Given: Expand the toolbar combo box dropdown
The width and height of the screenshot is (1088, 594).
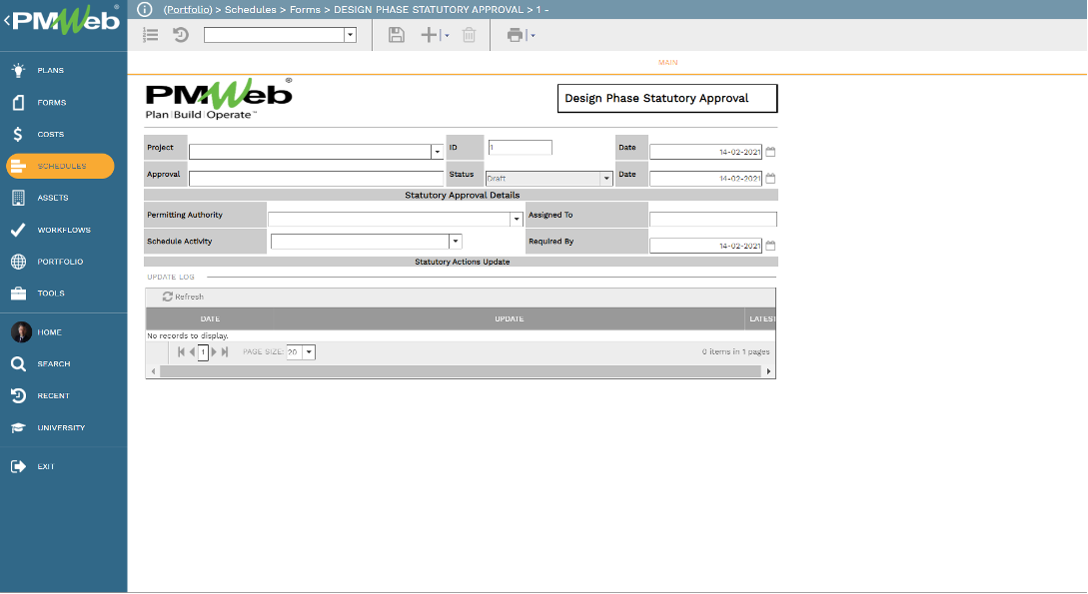Looking at the screenshot, I should (351, 35).
